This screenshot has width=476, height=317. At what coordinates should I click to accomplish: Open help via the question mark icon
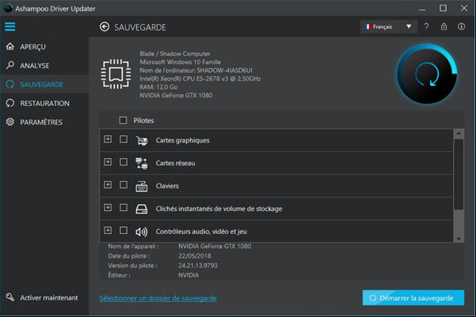(426, 27)
